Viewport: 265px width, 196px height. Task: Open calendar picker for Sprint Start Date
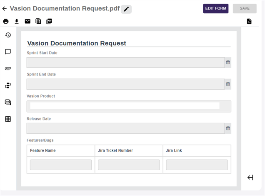point(228,62)
